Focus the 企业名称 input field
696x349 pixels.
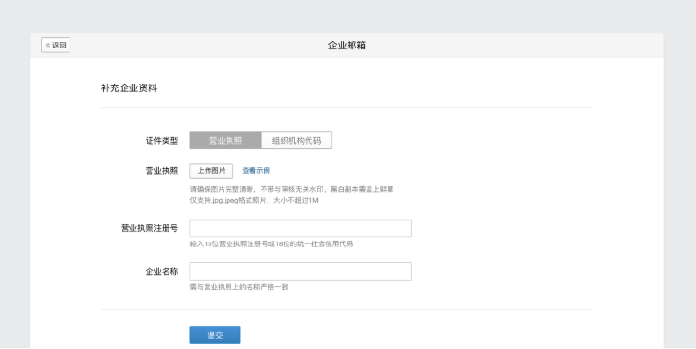(x=301, y=271)
